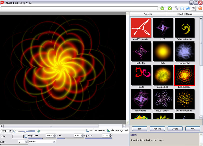Open Preferences with the wrench icon
The height and width of the screenshot is (146, 203).
176,8
